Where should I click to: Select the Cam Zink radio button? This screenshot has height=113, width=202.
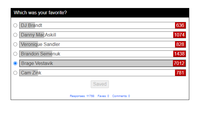pos(15,73)
